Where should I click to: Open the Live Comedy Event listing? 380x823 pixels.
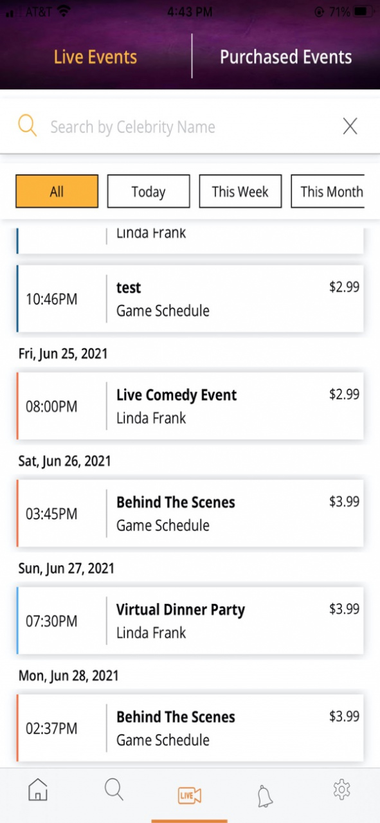[x=190, y=406]
